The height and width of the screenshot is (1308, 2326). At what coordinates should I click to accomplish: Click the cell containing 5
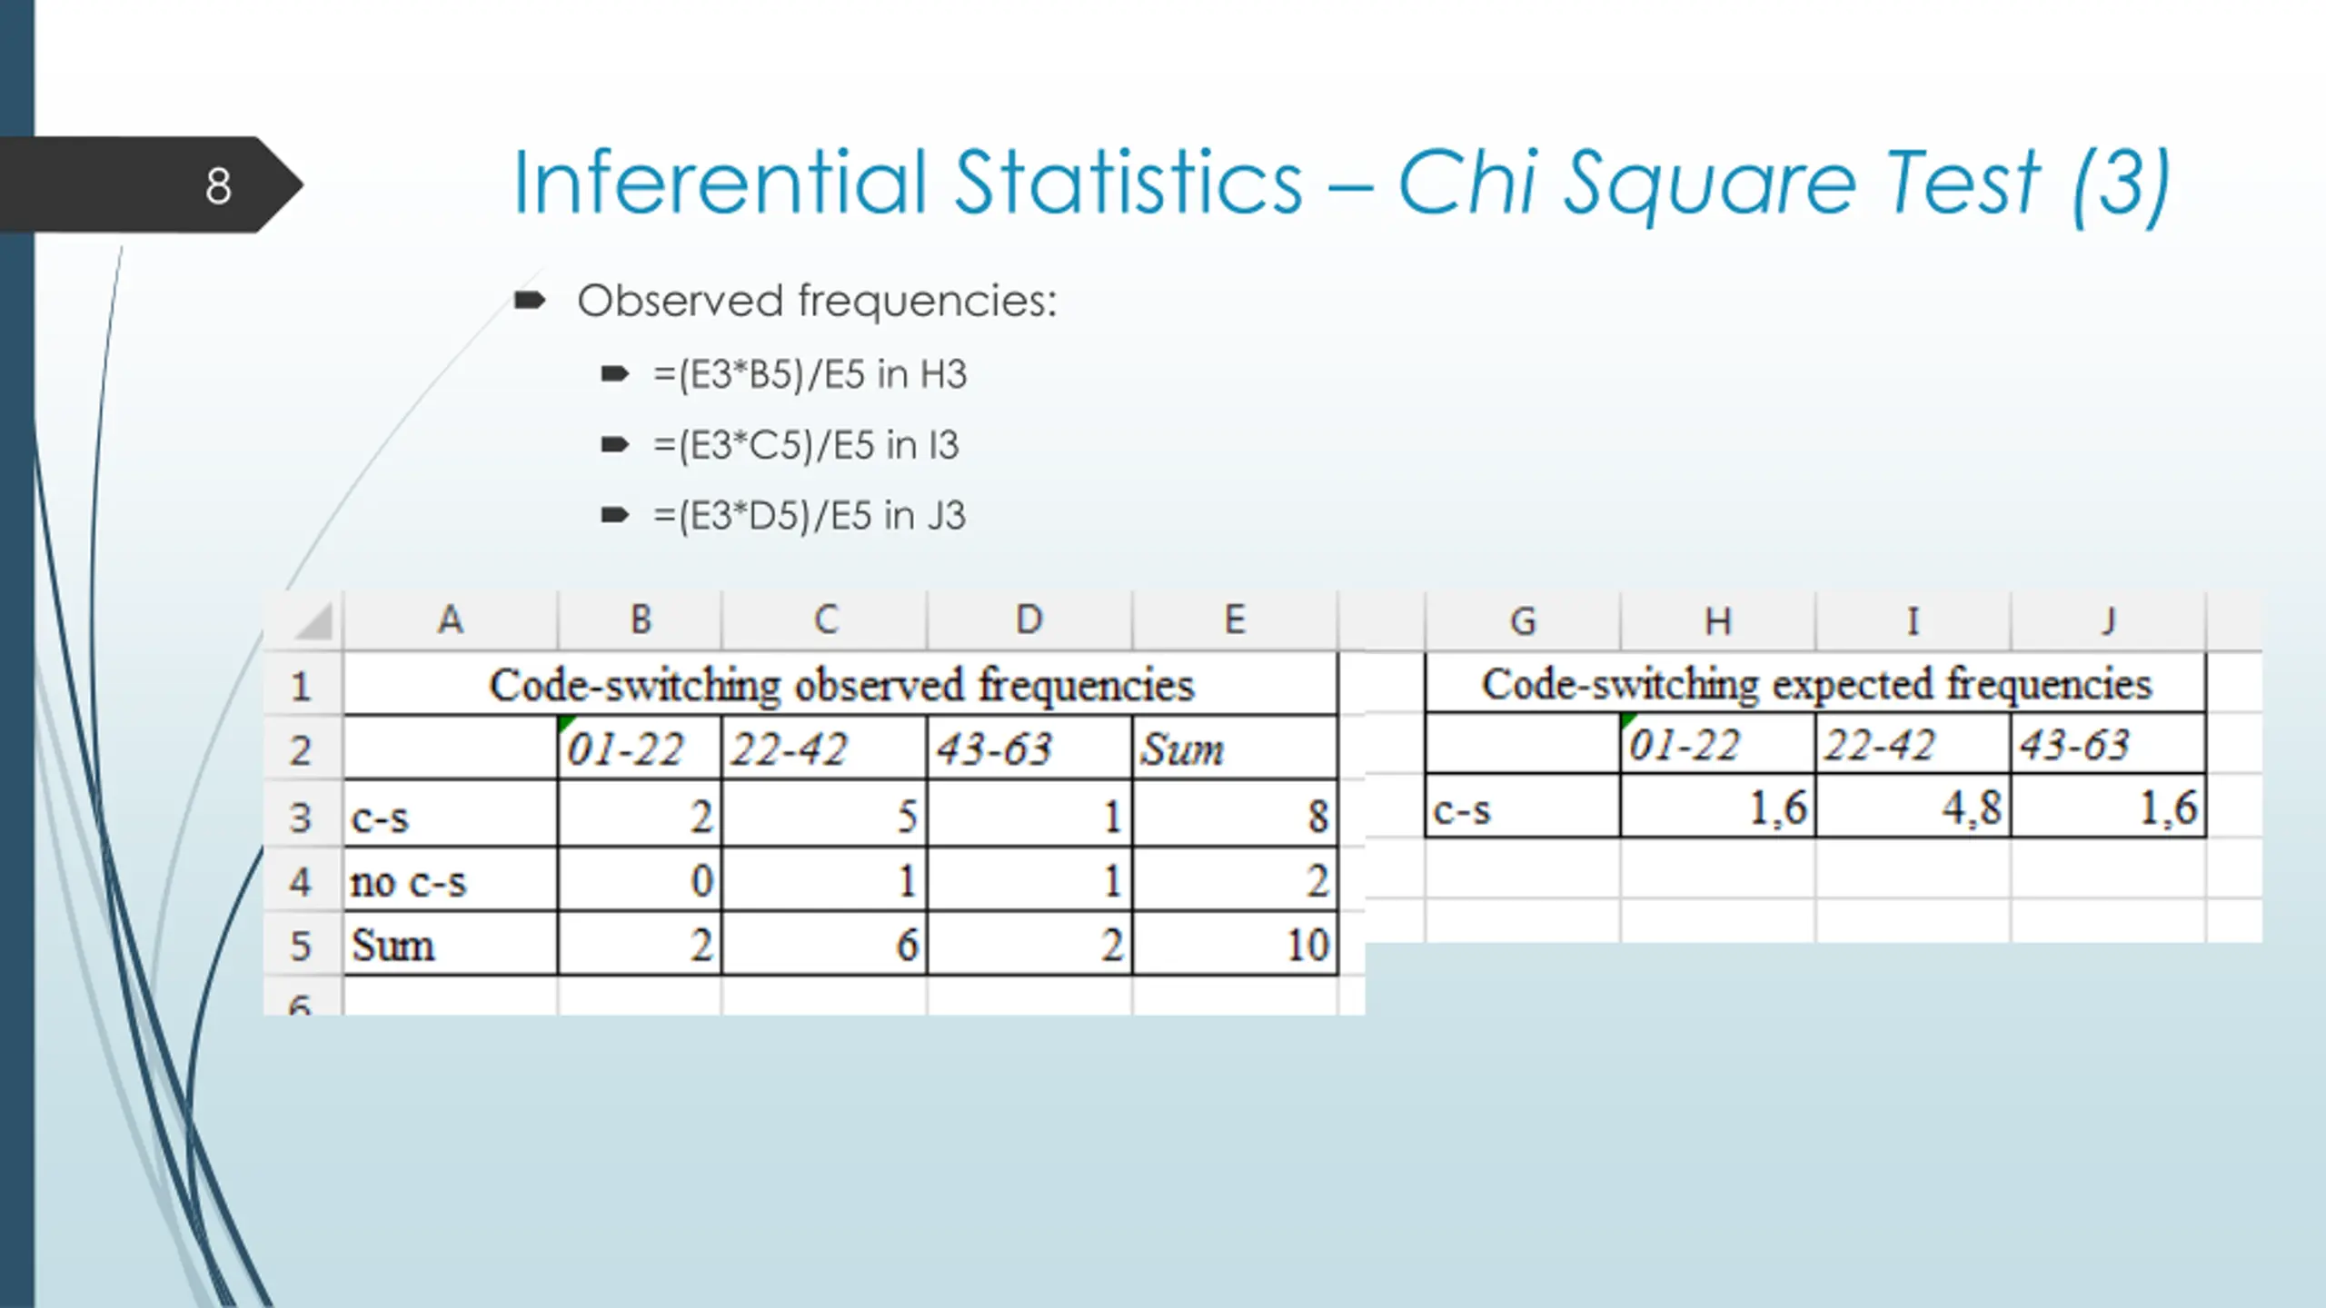[824, 815]
